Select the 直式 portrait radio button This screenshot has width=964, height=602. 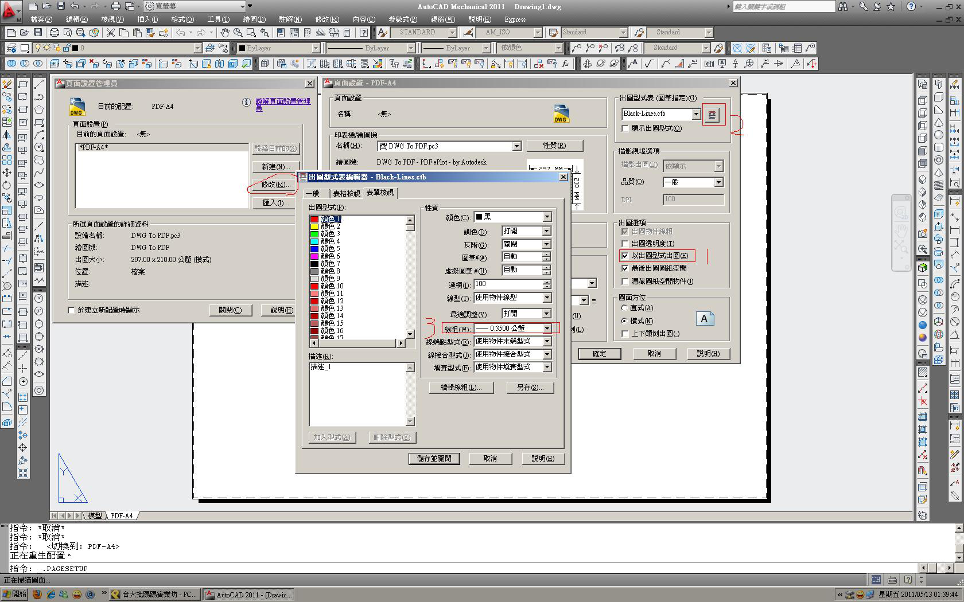coord(625,308)
